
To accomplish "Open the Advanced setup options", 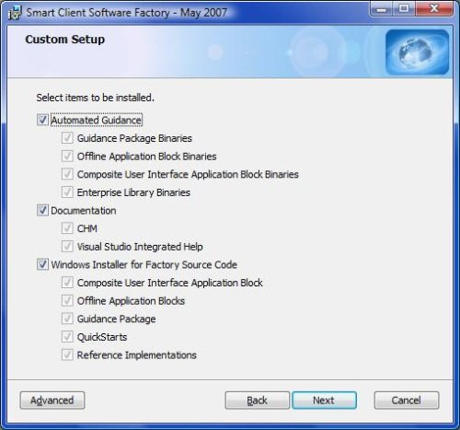I will 52,401.
